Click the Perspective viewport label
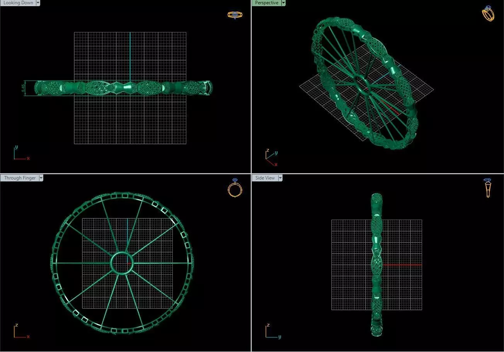This screenshot has width=504, height=352. click(266, 3)
